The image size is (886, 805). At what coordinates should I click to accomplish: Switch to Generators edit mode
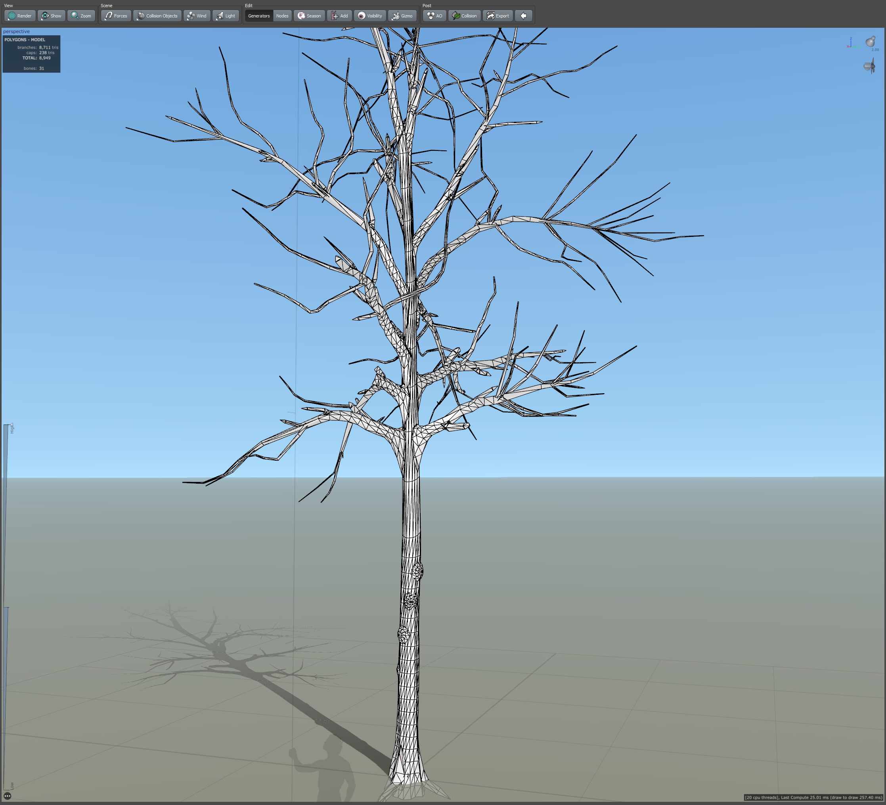(259, 16)
